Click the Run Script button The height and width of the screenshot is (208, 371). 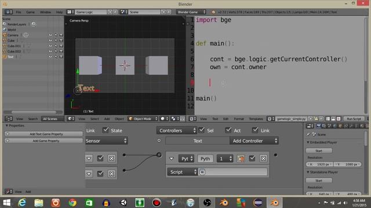354,118
